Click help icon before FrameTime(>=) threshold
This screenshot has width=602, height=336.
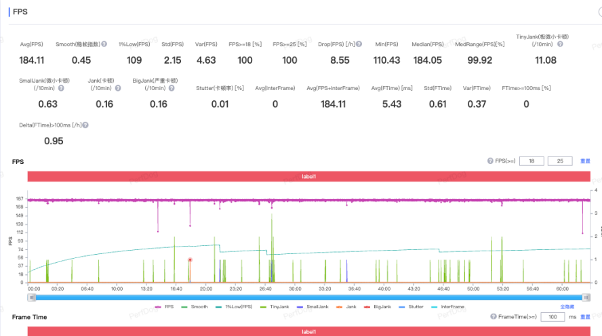click(x=494, y=317)
